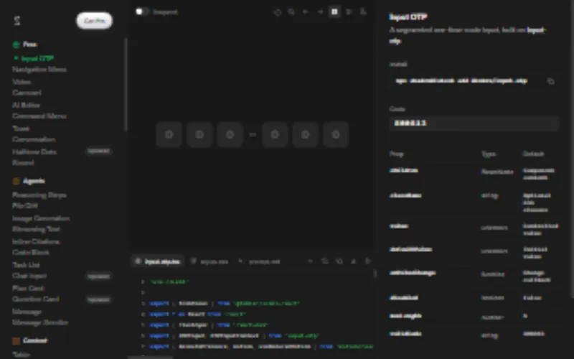The width and height of the screenshot is (574, 359).
Task: Click the fourth OTP digit slot
Action: [275, 134]
